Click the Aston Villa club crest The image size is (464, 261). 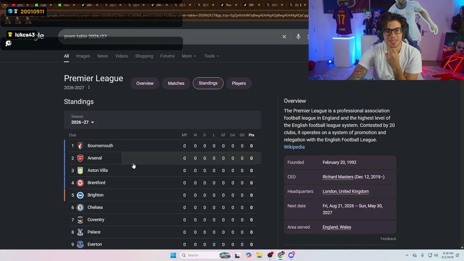(80, 170)
